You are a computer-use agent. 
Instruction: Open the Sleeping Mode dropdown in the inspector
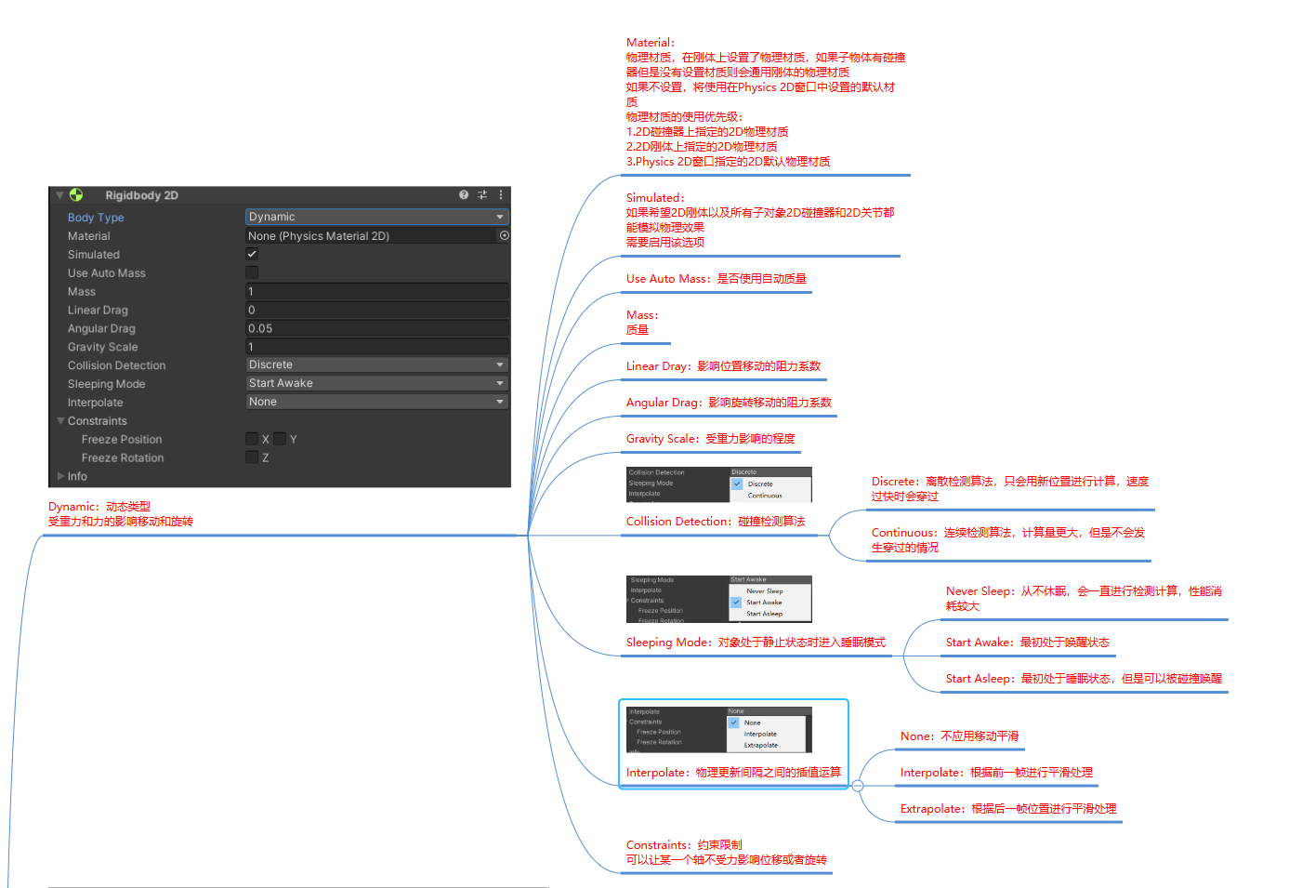pos(376,383)
